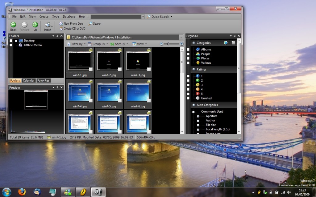Screen dimensions: 316x197
Task: Pin the Folders pane
Action: (57, 36)
